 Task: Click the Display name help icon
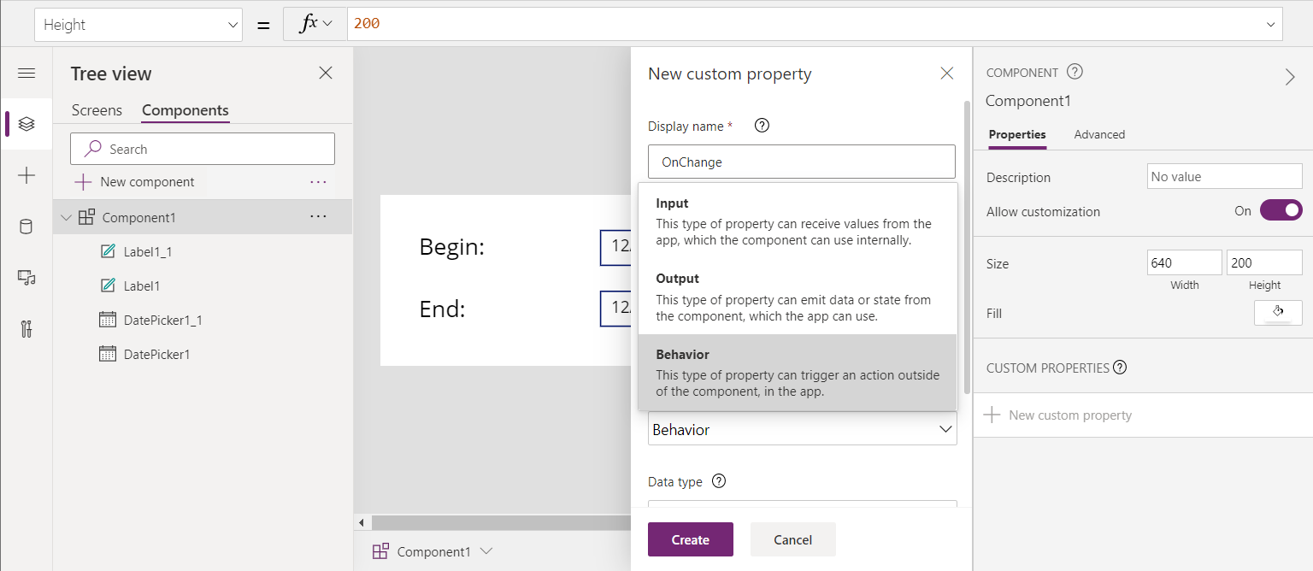click(x=762, y=127)
